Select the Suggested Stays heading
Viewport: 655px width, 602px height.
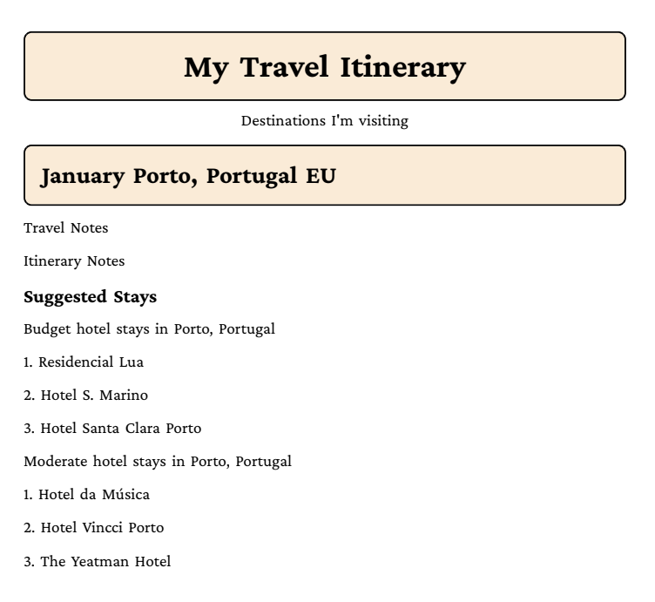91,297
